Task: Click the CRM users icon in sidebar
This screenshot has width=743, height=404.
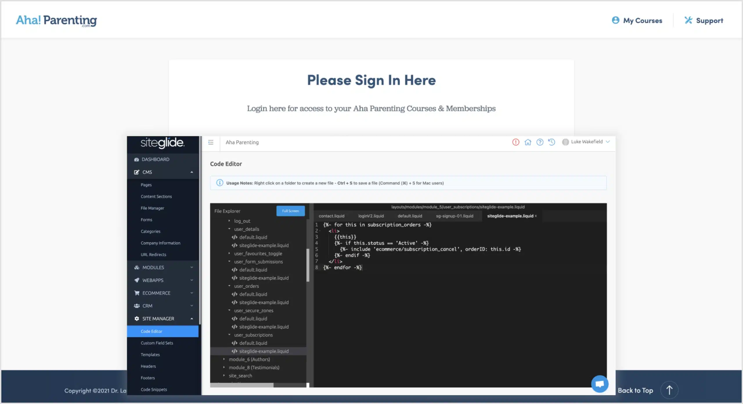Action: (137, 306)
